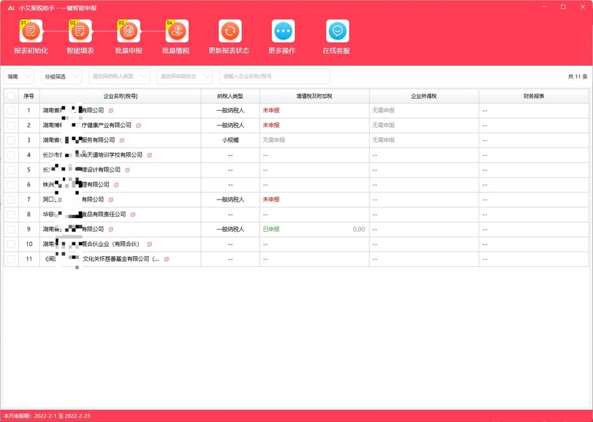
Task: Contact 在线客服 via its icon
Action: tap(338, 31)
